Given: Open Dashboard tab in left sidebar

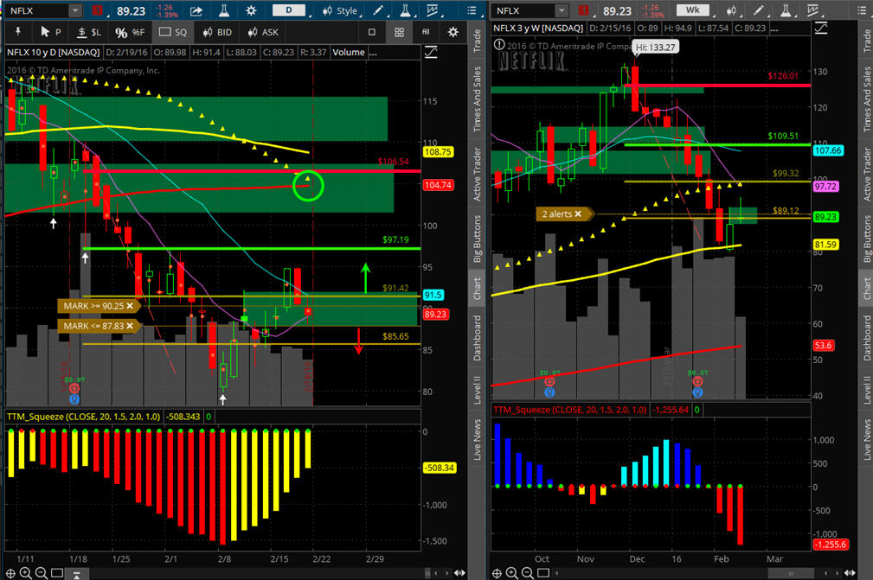Looking at the screenshot, I should [x=477, y=338].
